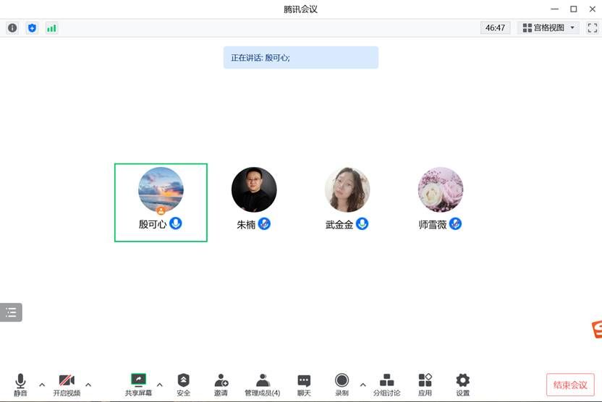This screenshot has height=402, width=602.
Task: Start recording with 录制 button
Action: pos(342,385)
